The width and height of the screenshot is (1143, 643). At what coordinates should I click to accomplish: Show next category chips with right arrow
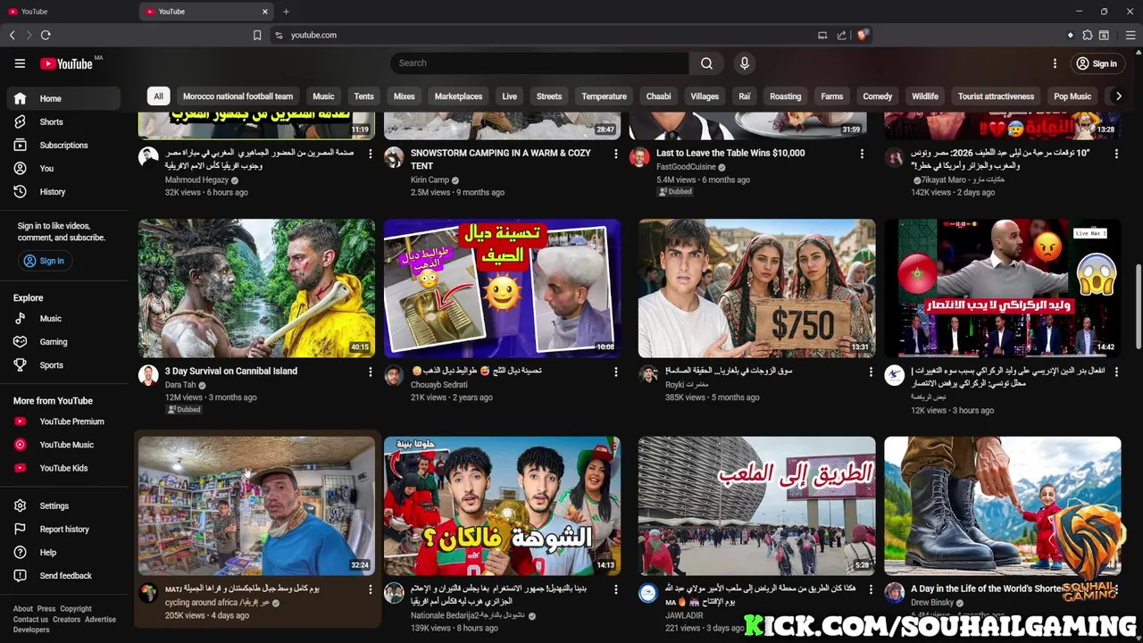pyautogui.click(x=1118, y=96)
